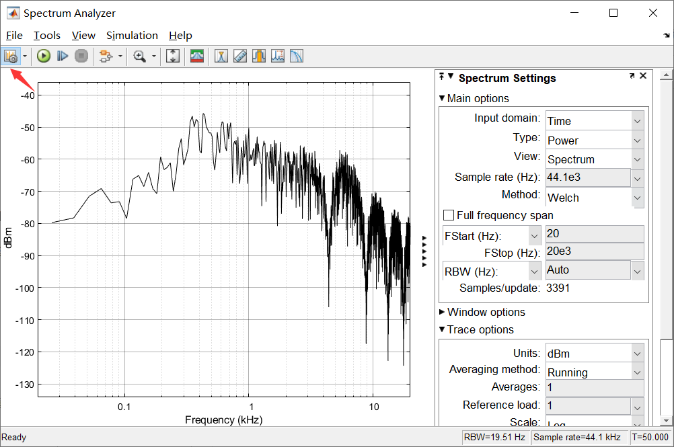Viewport: 674px width, 447px height.
Task: Open the RBW (Hz) selector dropdown
Action: tap(492, 272)
